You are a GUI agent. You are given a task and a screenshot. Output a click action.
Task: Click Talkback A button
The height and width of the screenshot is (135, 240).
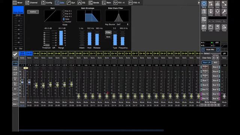click(x=214, y=58)
